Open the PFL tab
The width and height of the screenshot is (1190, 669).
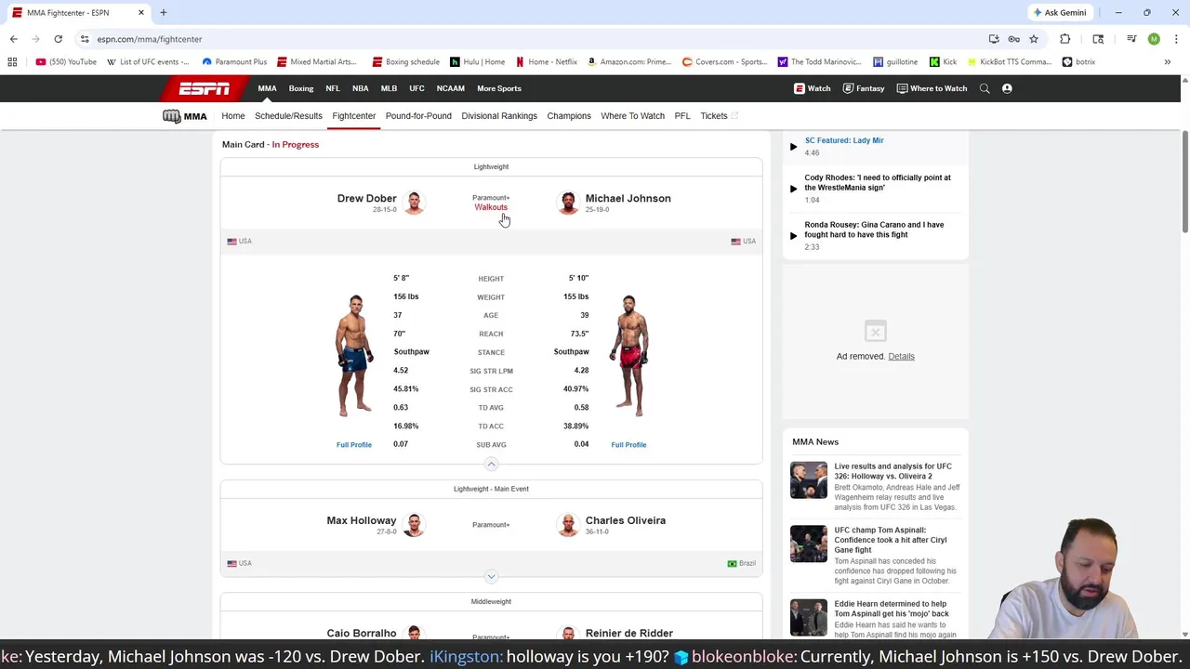click(x=682, y=116)
